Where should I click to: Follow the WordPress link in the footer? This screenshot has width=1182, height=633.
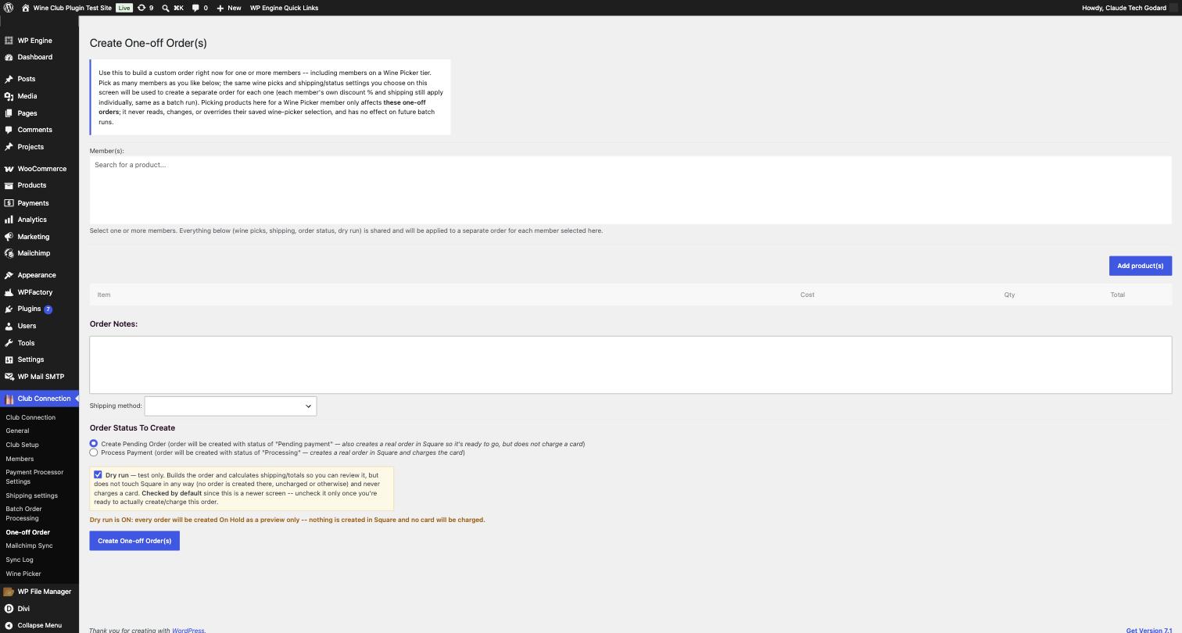[188, 630]
